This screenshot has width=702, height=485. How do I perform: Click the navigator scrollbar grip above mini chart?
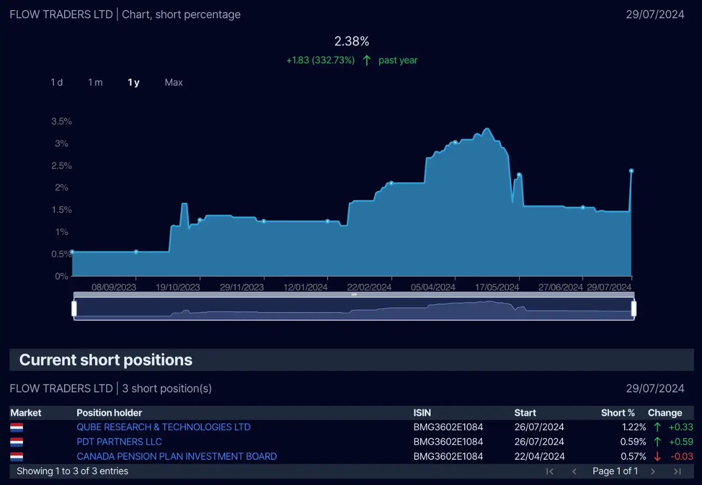pos(354,294)
